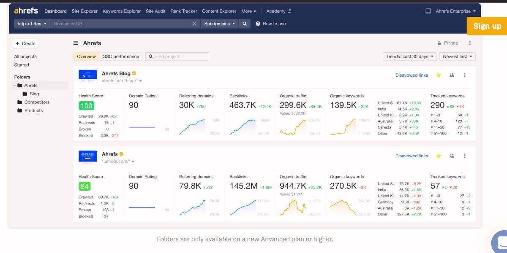Viewport: 507px width, 253px height.
Task: Click the Sign up button
Action: 487,26
